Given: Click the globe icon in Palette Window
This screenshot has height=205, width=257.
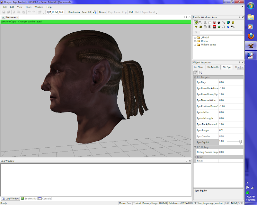Looking at the screenshot, I should click(228, 22).
